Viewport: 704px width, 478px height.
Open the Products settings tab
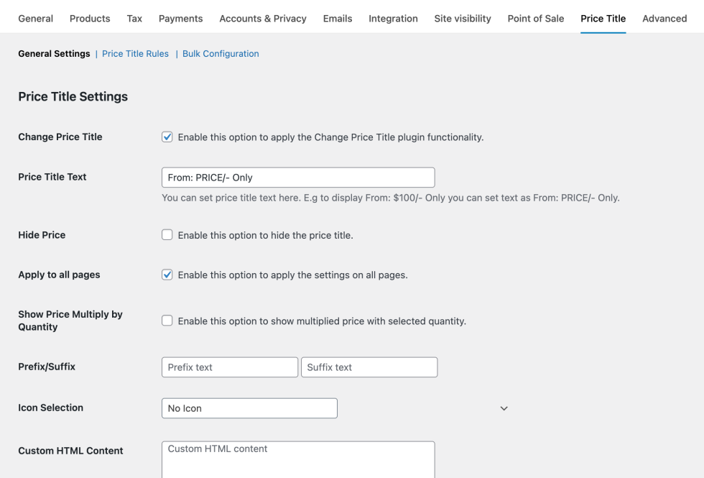pos(89,18)
